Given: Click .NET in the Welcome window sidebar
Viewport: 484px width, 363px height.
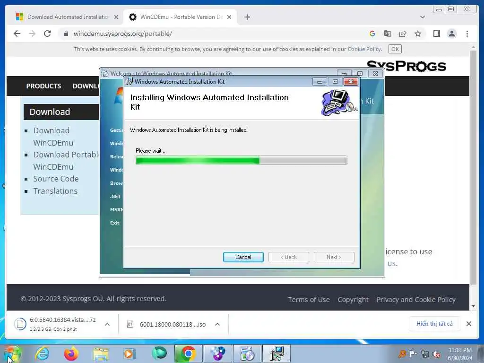Looking at the screenshot, I should click(115, 196).
